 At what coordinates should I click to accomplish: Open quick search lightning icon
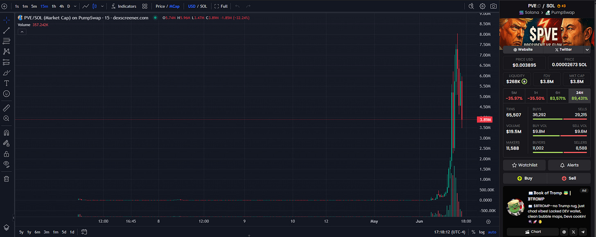[471, 6]
